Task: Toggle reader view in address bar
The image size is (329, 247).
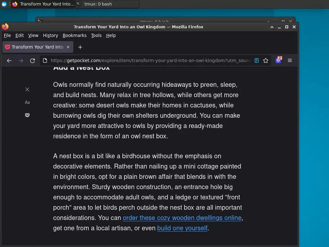Action: [257, 60]
